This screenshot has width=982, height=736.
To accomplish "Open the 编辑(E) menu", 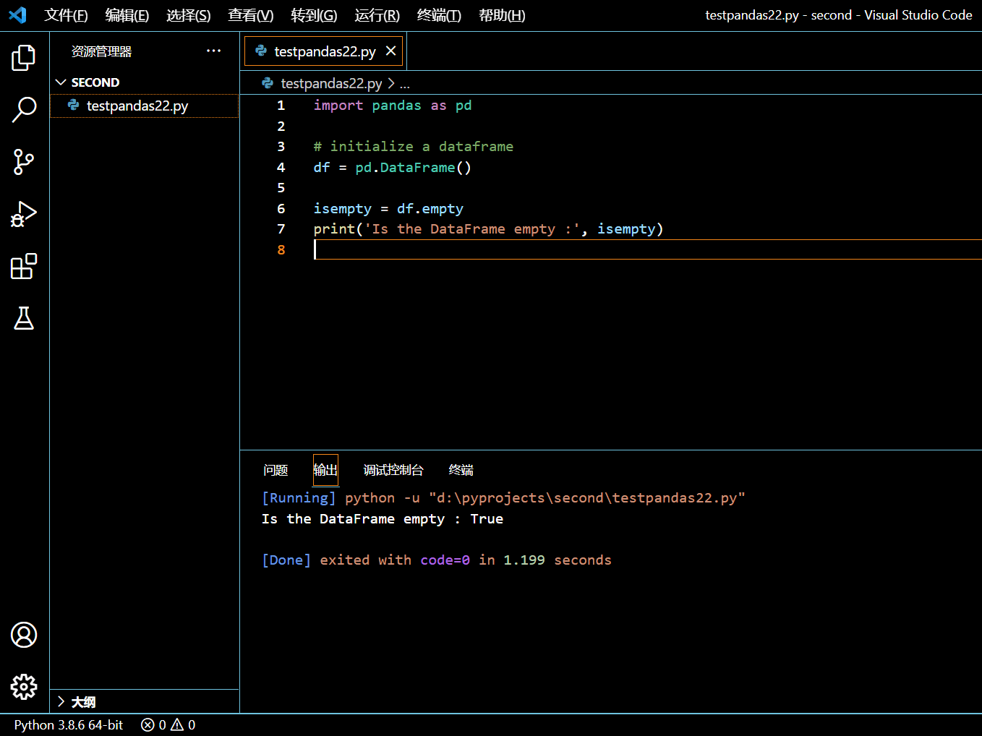I will point(127,15).
